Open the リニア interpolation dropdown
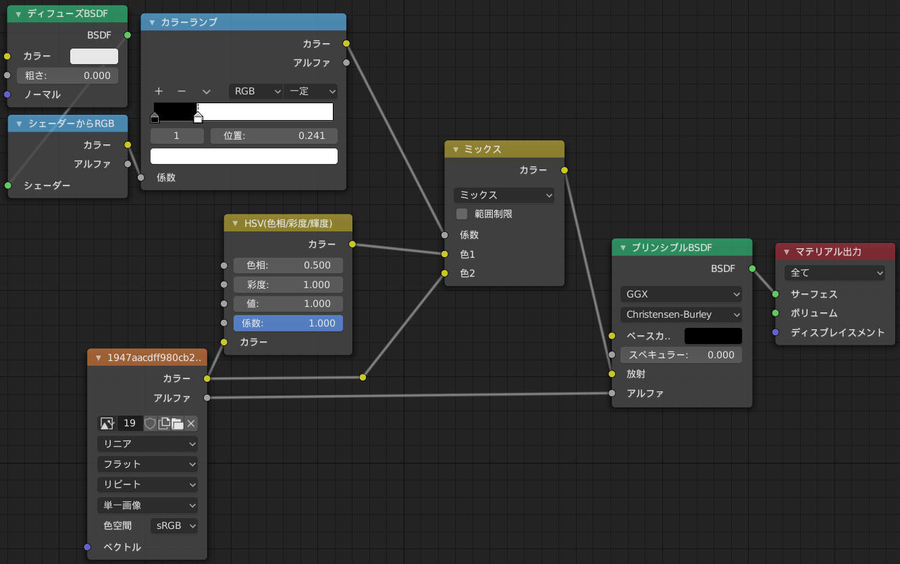The height and width of the screenshot is (564, 900). click(x=148, y=444)
